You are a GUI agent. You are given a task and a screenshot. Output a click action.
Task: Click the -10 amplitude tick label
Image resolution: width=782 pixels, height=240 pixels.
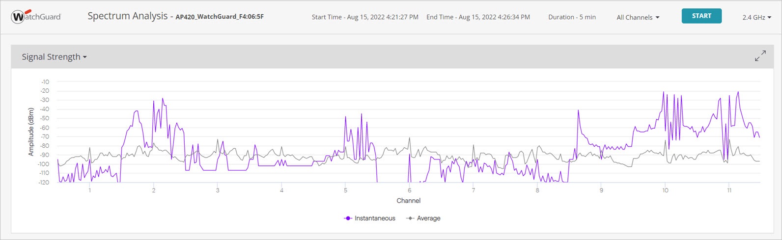[x=44, y=81]
